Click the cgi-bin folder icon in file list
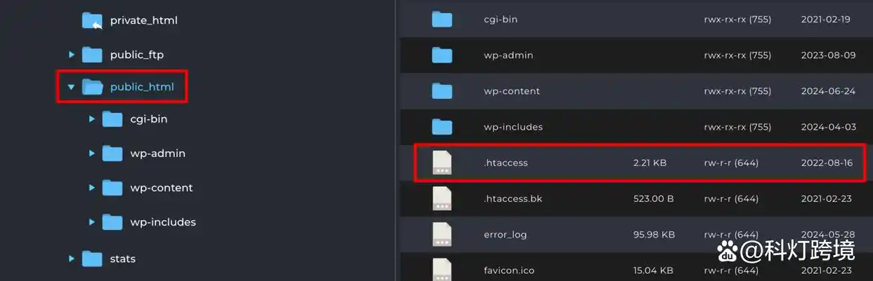This screenshot has width=873, height=281. [x=442, y=19]
